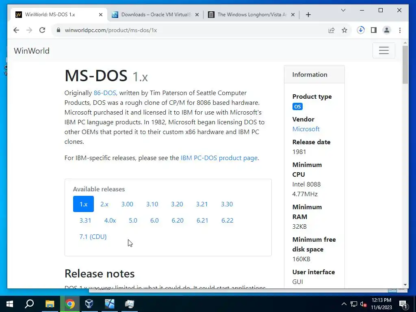Open the Microsoft vendor link
The width and height of the screenshot is (416, 312).
point(305,129)
